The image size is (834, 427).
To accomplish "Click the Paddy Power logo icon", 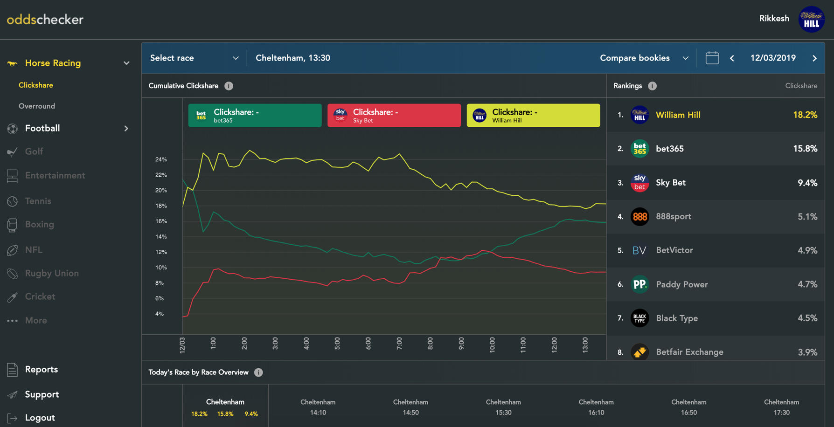I will (x=639, y=284).
